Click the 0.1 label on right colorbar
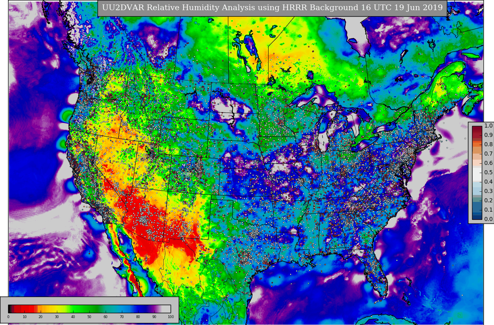Screen dimensions: 494x325 click(488, 210)
